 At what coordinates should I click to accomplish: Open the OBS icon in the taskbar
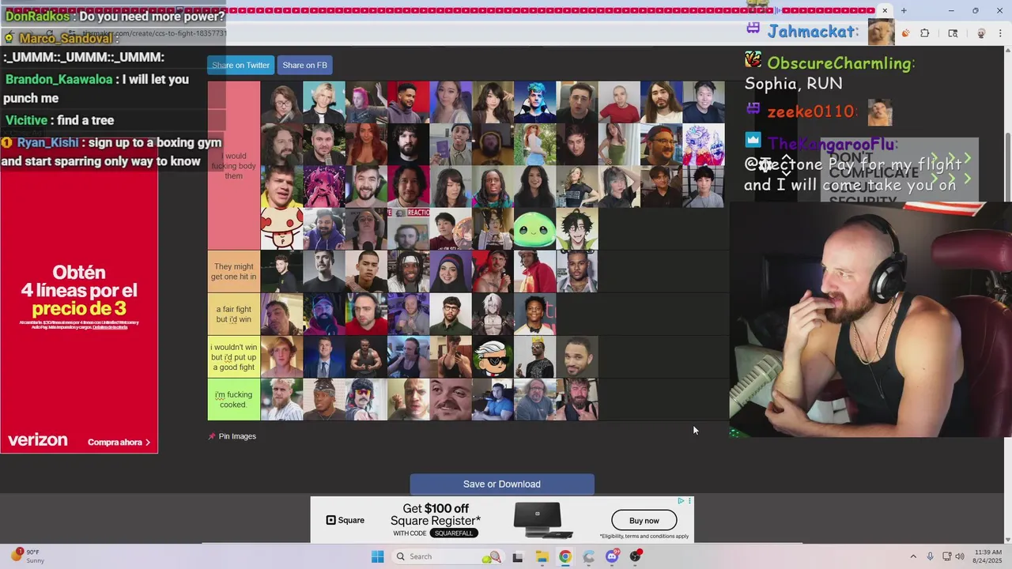click(636, 556)
